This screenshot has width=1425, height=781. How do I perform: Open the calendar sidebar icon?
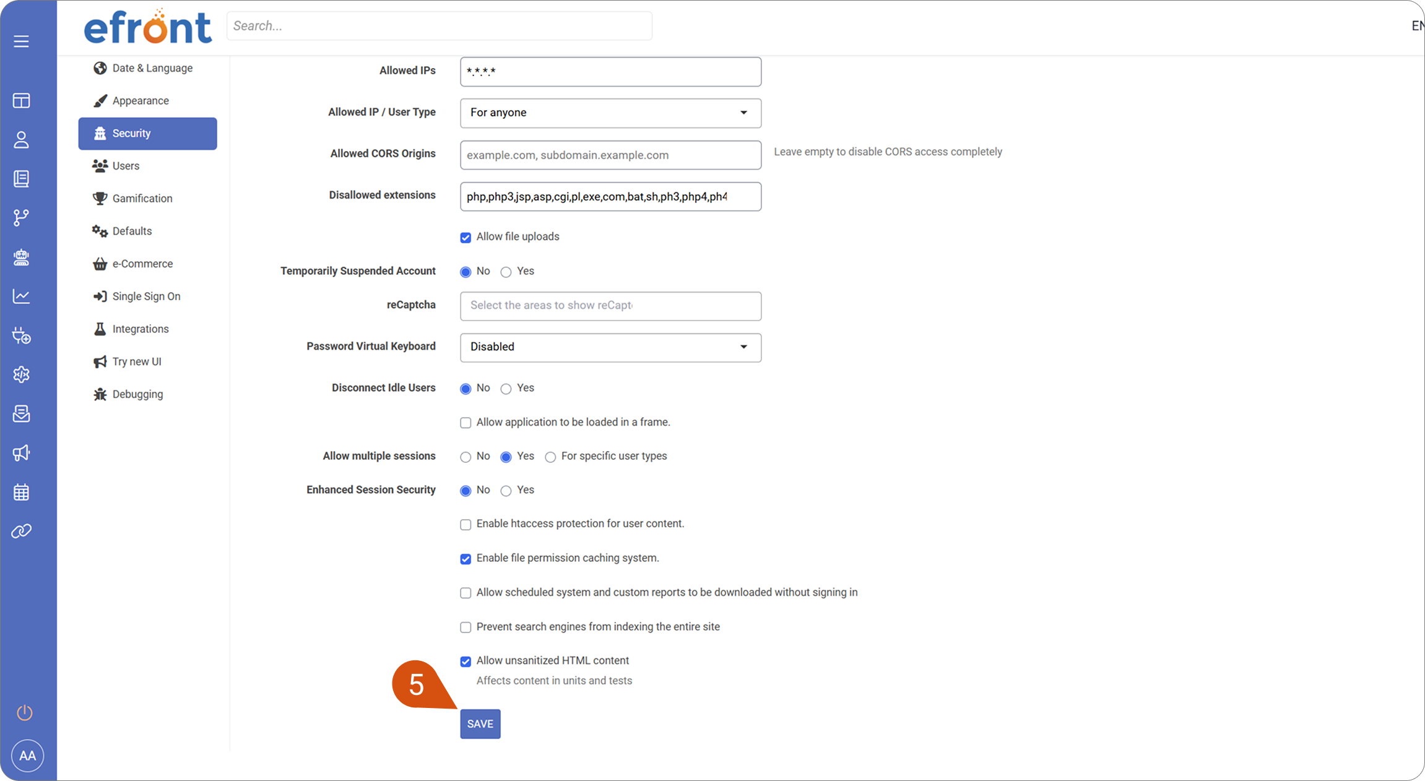pyautogui.click(x=21, y=493)
